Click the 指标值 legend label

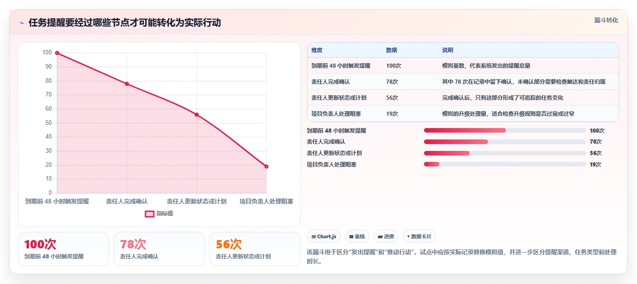pos(165,214)
